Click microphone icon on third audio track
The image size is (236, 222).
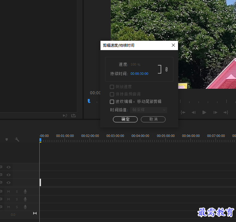coord(25,207)
